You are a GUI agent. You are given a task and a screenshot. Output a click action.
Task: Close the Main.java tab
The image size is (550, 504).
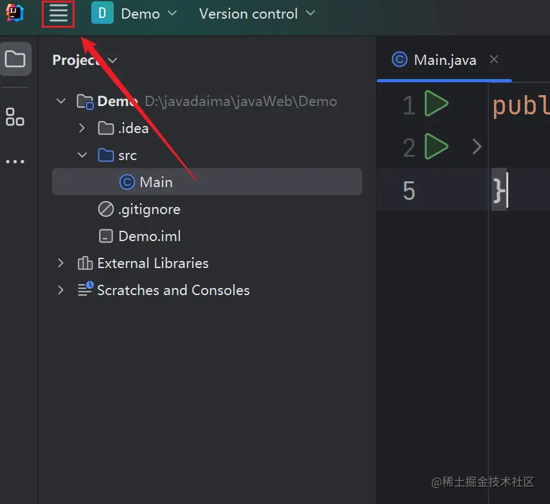point(494,59)
